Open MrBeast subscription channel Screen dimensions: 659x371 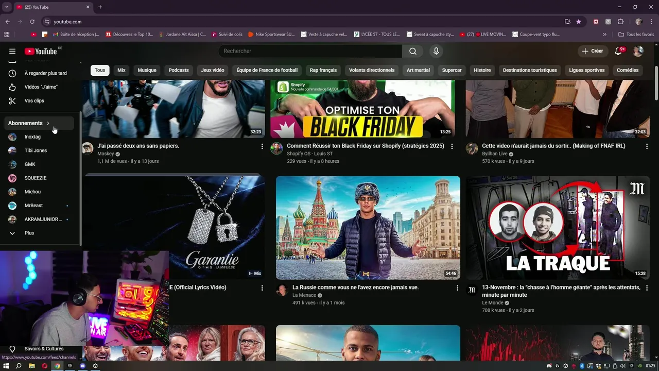click(x=40, y=206)
